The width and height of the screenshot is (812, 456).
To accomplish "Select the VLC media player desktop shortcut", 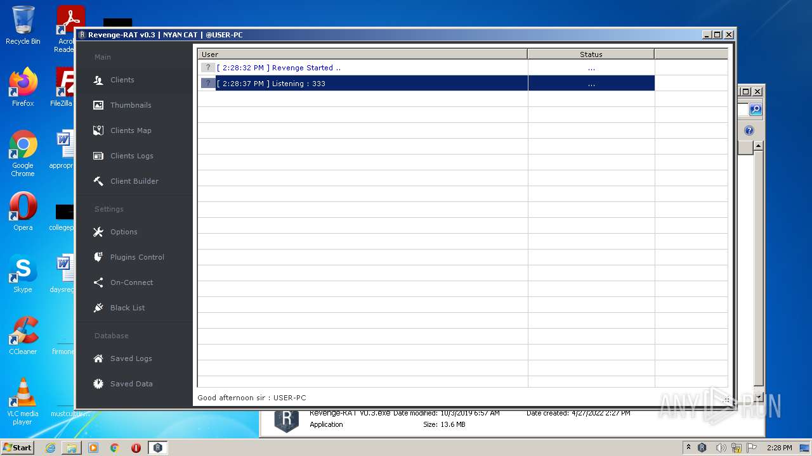I will point(23,402).
